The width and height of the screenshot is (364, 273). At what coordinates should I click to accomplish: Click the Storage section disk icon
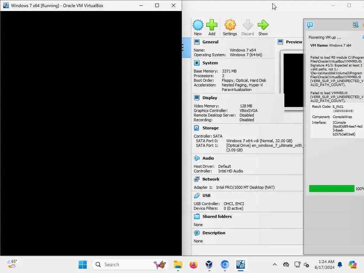[197, 128]
